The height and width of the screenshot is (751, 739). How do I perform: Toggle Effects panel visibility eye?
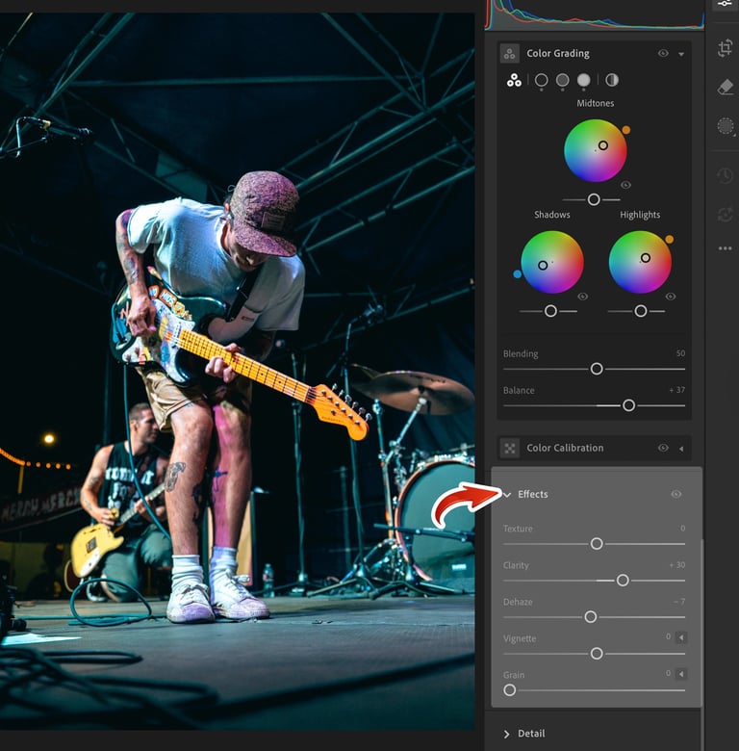pos(675,494)
